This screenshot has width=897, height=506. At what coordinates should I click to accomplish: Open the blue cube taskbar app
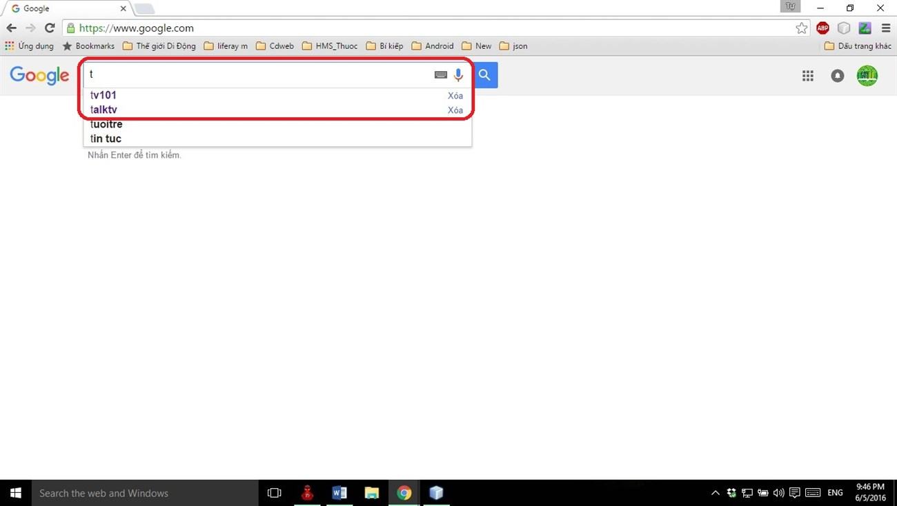point(436,493)
